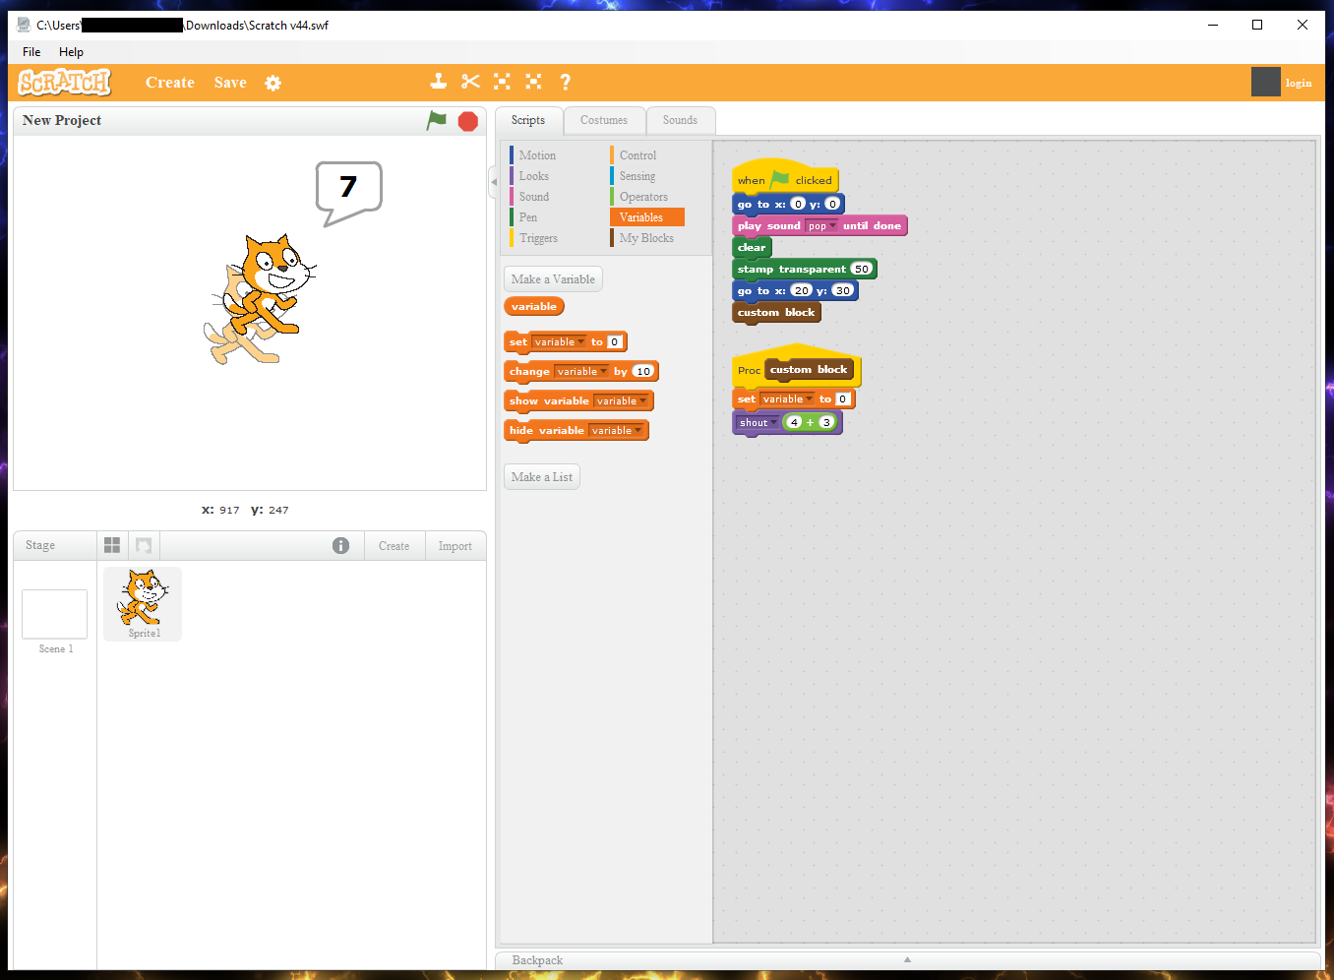Open the settings gear in the toolbar
Image resolution: width=1334 pixels, height=980 pixels.
click(x=273, y=83)
